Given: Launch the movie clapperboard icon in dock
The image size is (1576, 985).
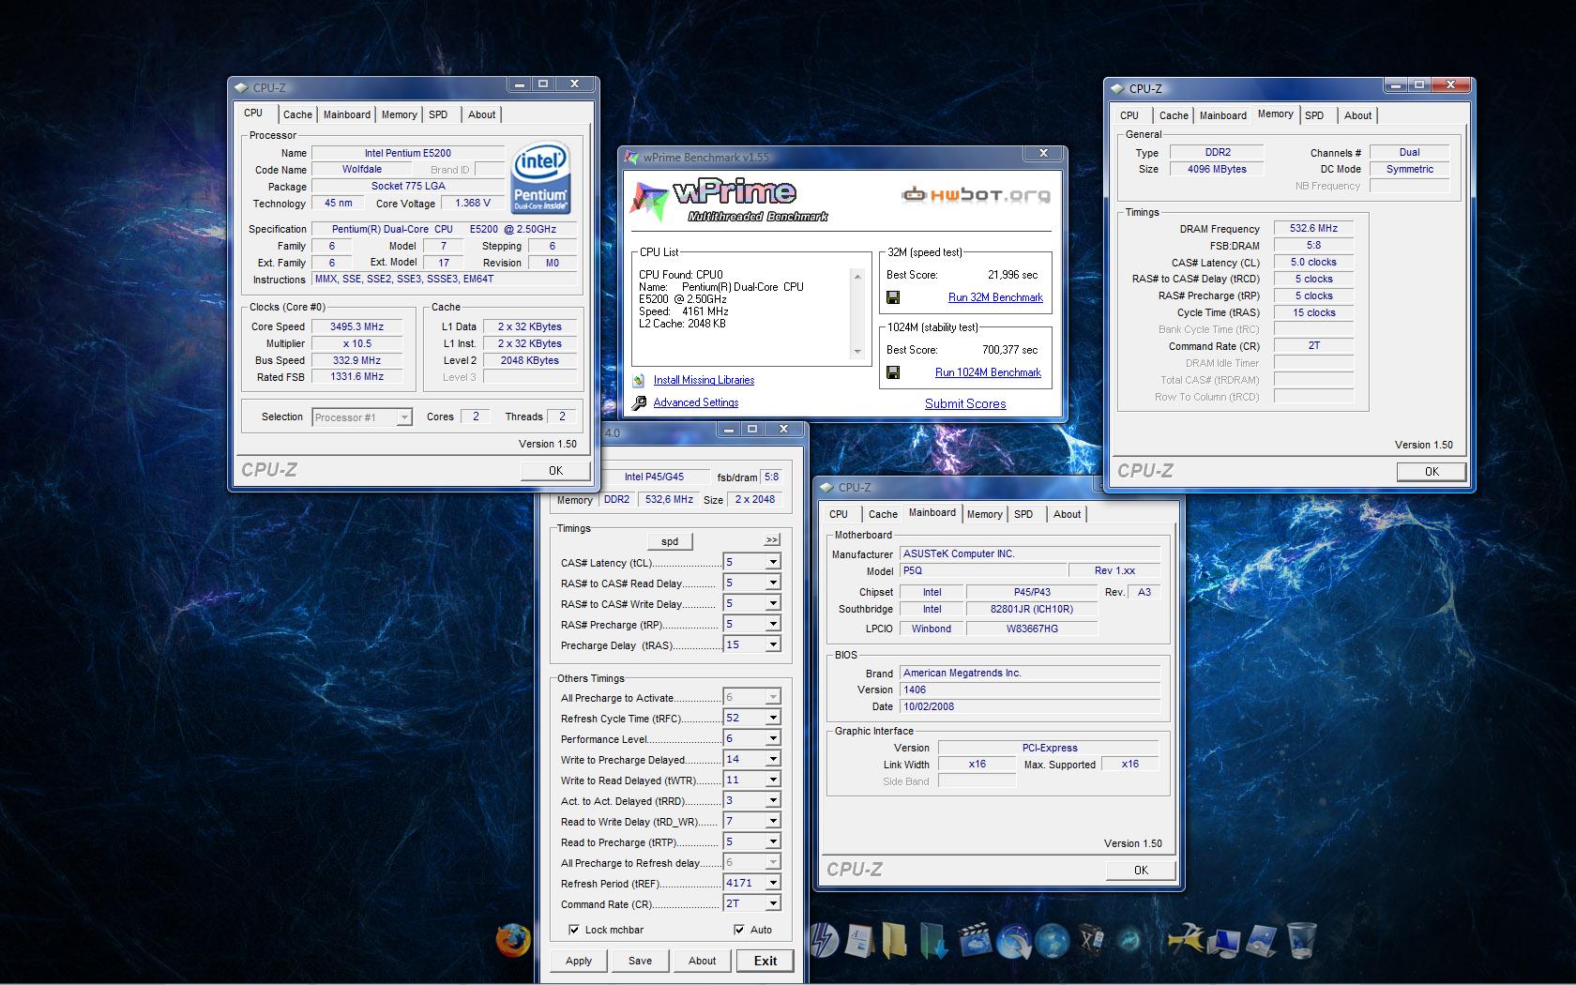Looking at the screenshot, I should pyautogui.click(x=976, y=940).
